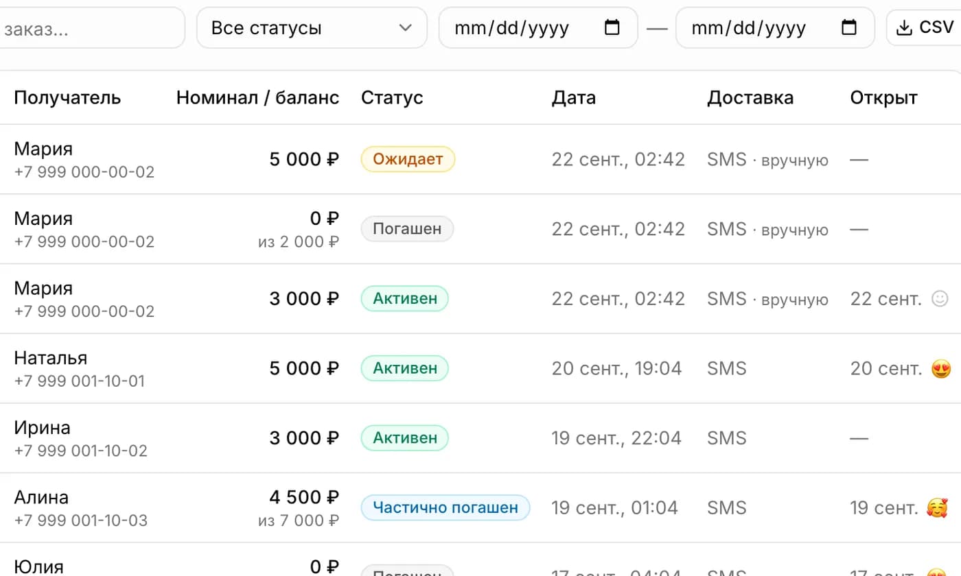Select the "Активен" badge in Ирина's row
Viewport: 961px width, 576px height.
coord(405,438)
